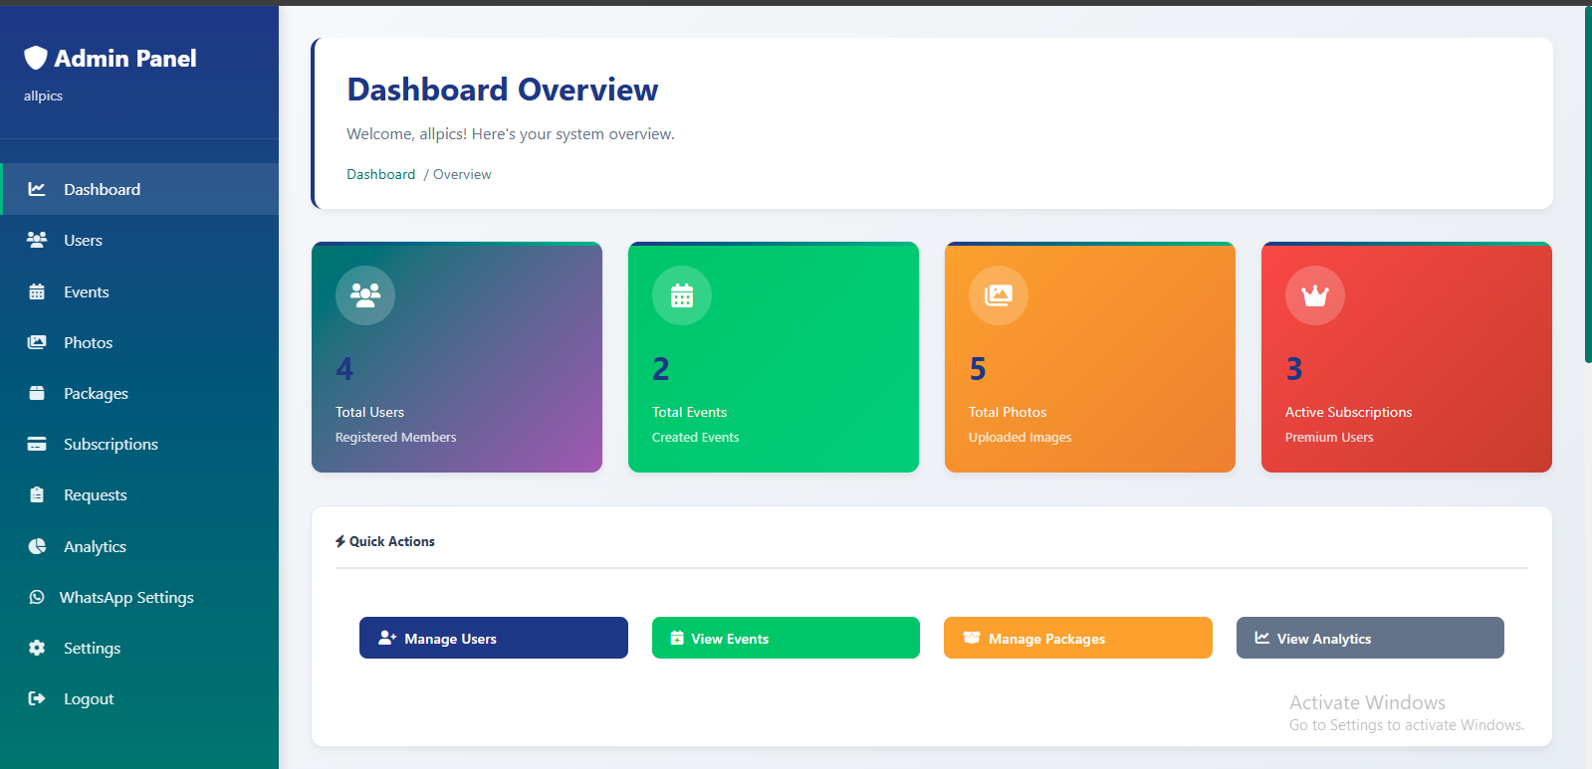Open Packages in the sidebar

96,393
